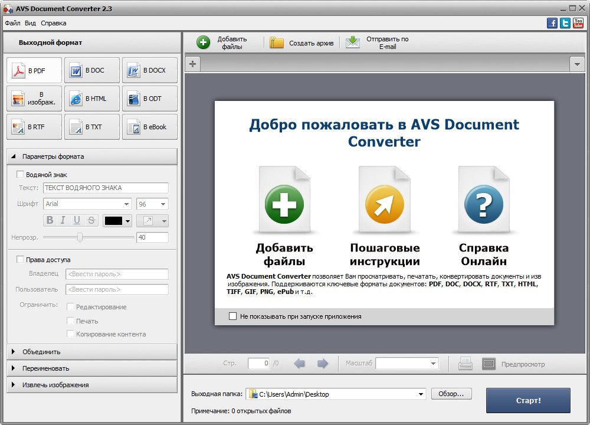The width and height of the screenshot is (590, 425).
Task: Expand the Извлечь изображения section
Action: pos(92,385)
